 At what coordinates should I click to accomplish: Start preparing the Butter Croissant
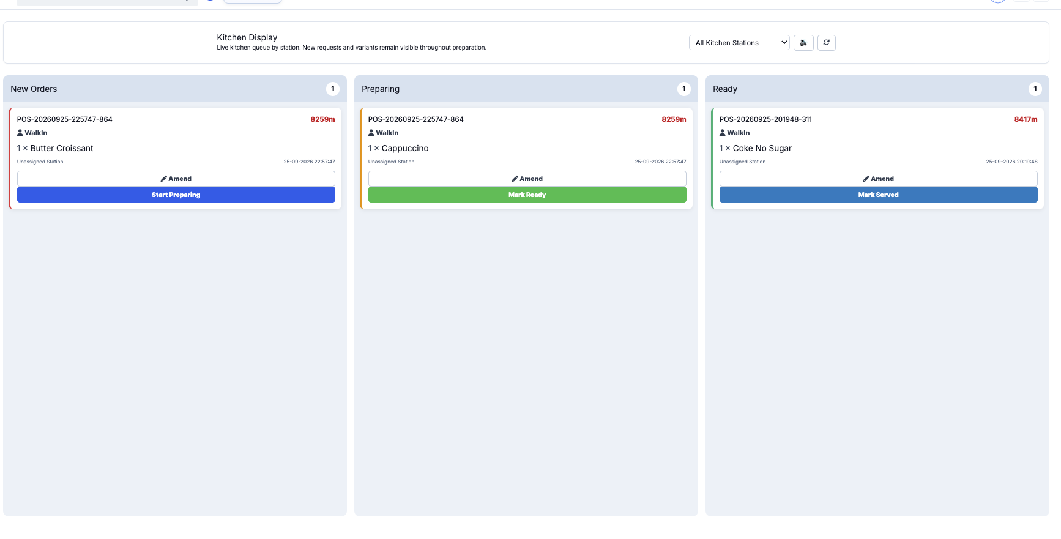point(176,195)
